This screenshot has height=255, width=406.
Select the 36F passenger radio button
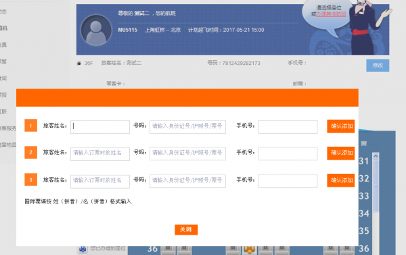click(79, 63)
